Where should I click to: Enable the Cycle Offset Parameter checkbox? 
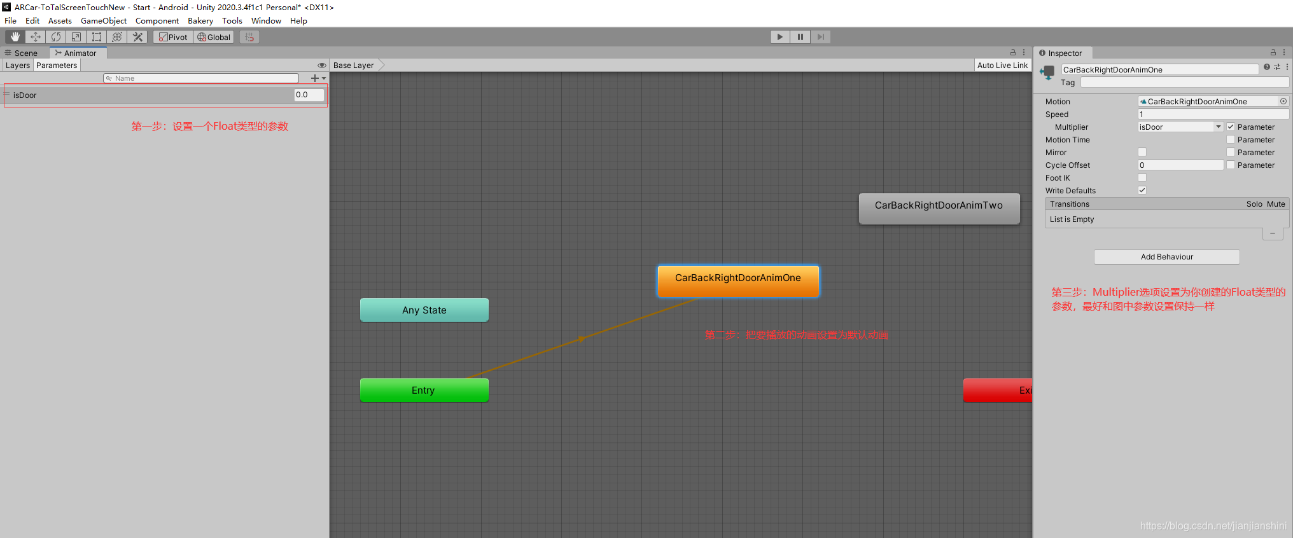tap(1231, 165)
